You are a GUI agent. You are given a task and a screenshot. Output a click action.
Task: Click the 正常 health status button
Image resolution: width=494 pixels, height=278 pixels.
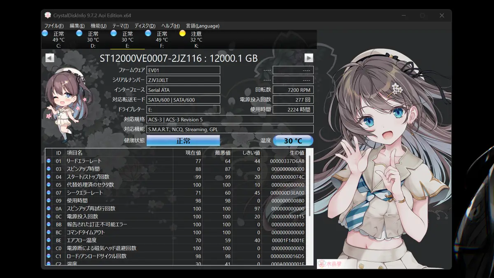(x=183, y=141)
